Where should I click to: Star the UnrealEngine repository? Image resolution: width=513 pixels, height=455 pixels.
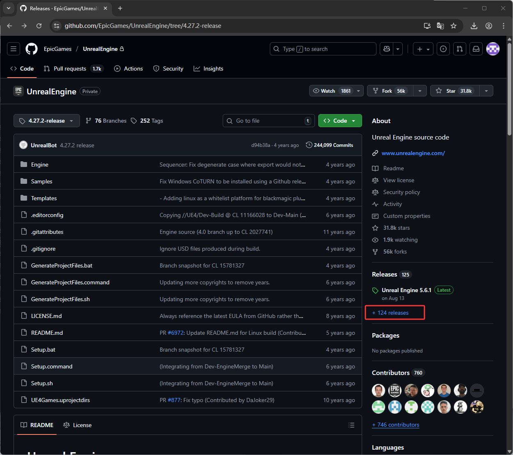(x=455, y=91)
